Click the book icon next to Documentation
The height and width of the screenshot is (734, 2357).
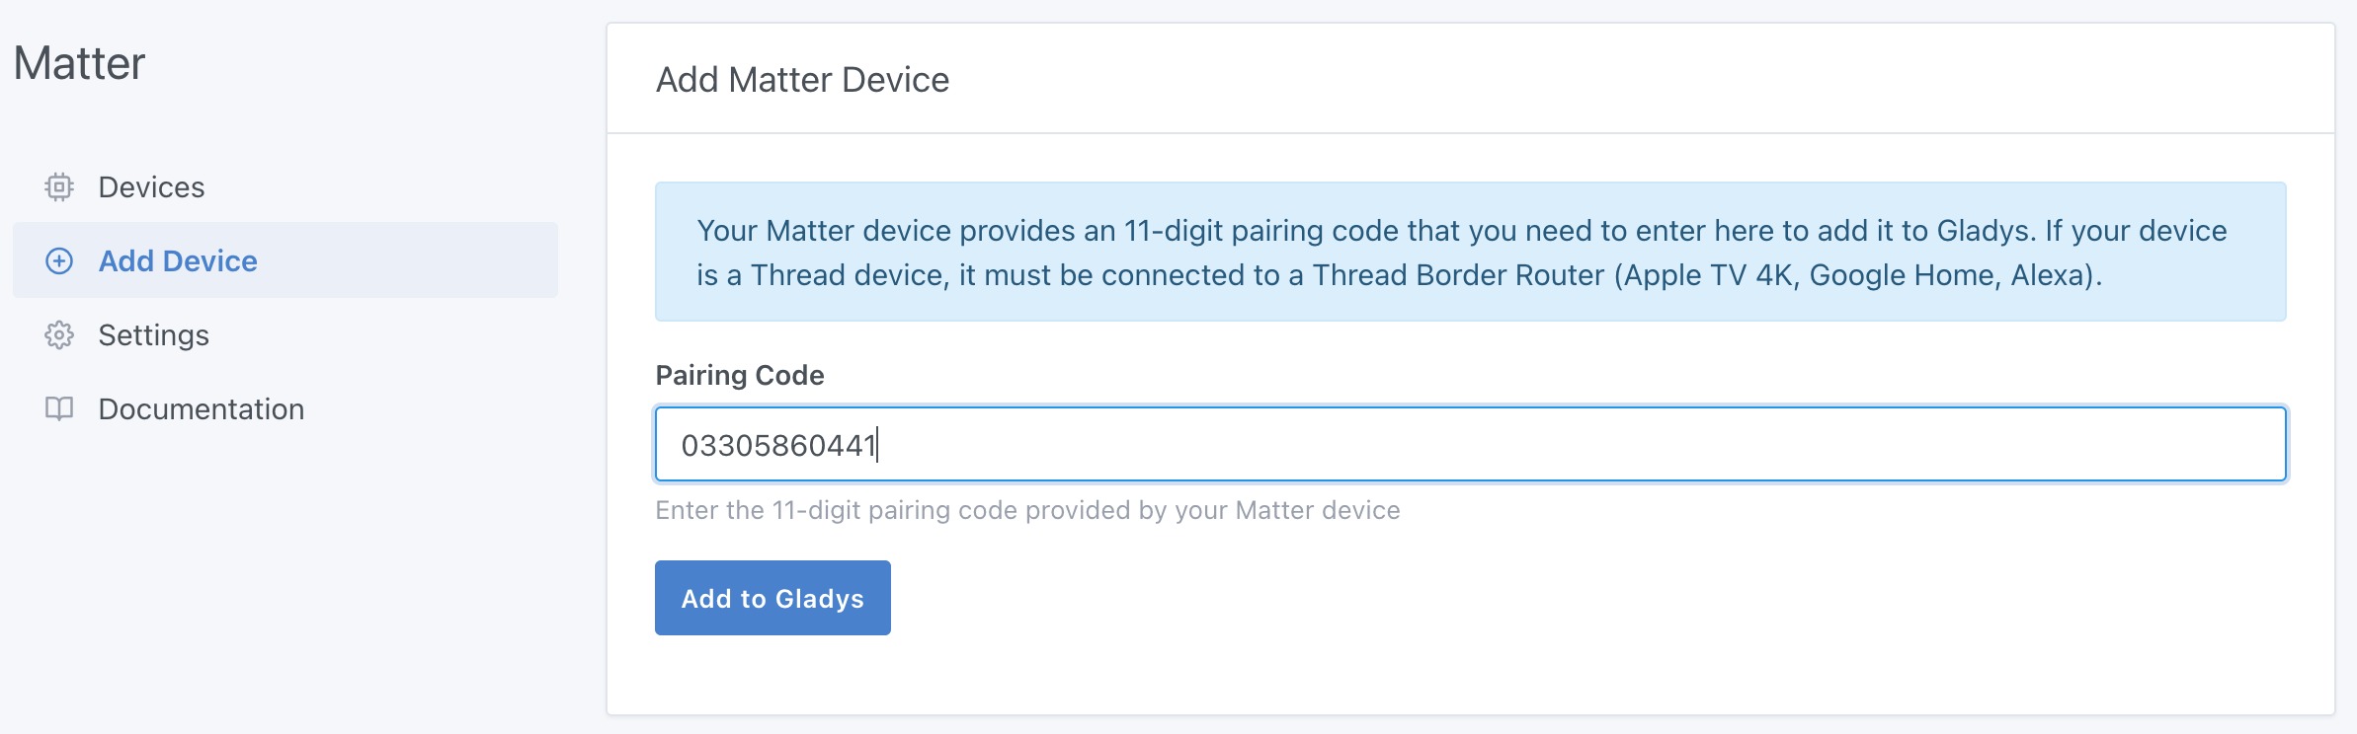(61, 409)
